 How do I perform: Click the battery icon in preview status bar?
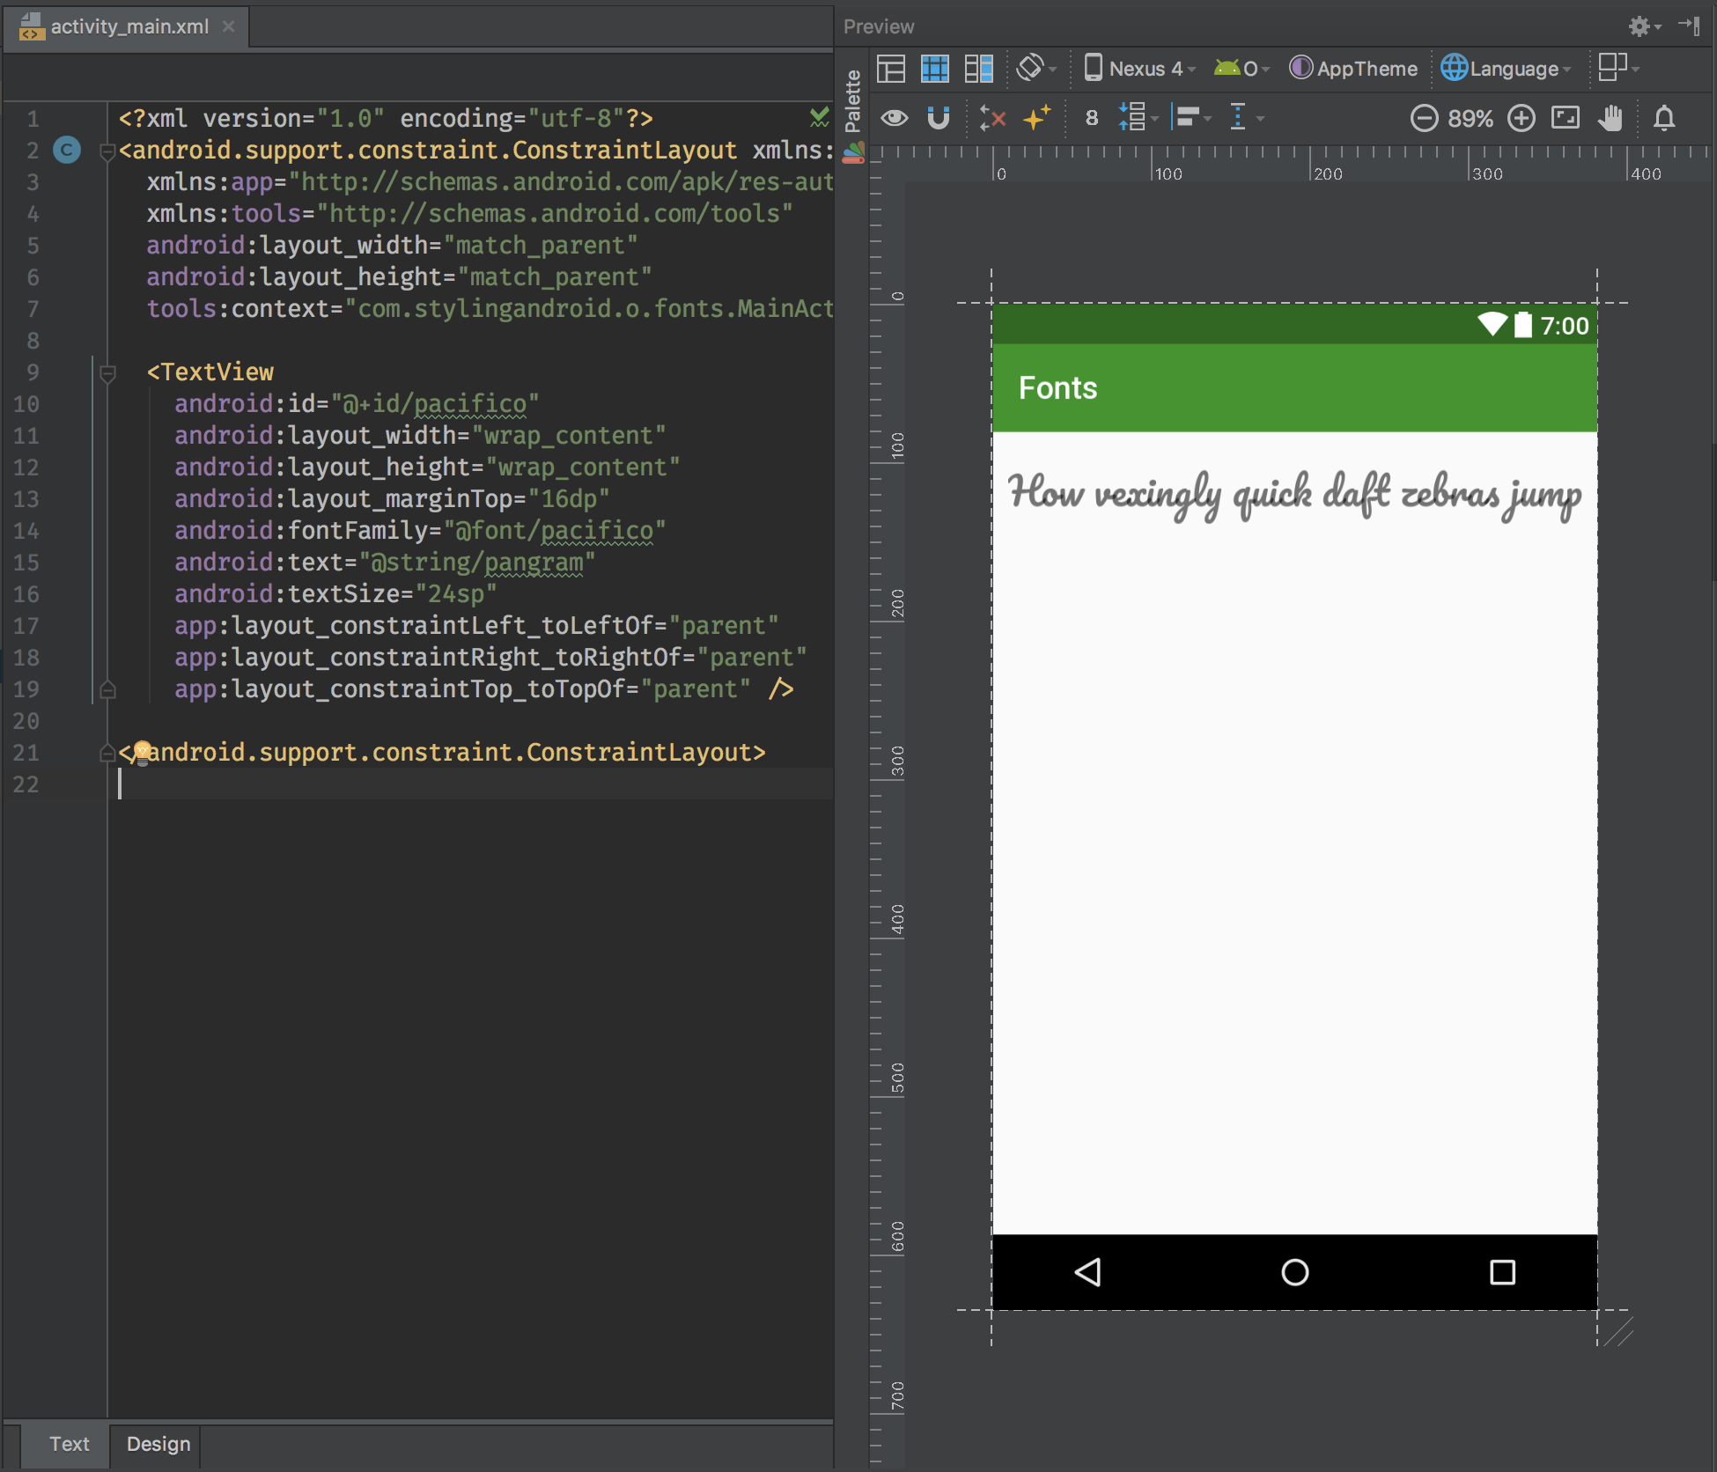click(x=1522, y=325)
